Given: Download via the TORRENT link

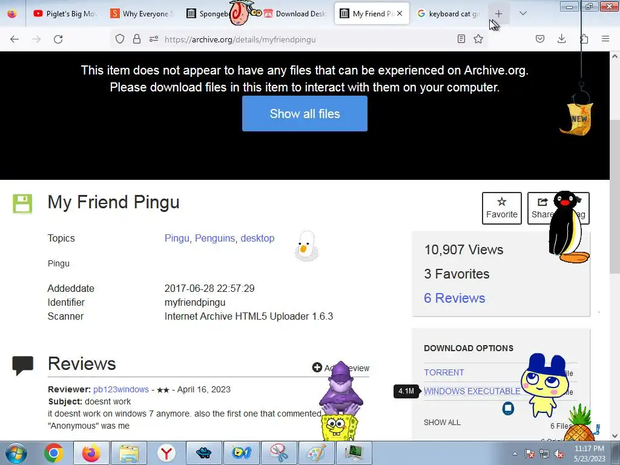Looking at the screenshot, I should (444, 372).
